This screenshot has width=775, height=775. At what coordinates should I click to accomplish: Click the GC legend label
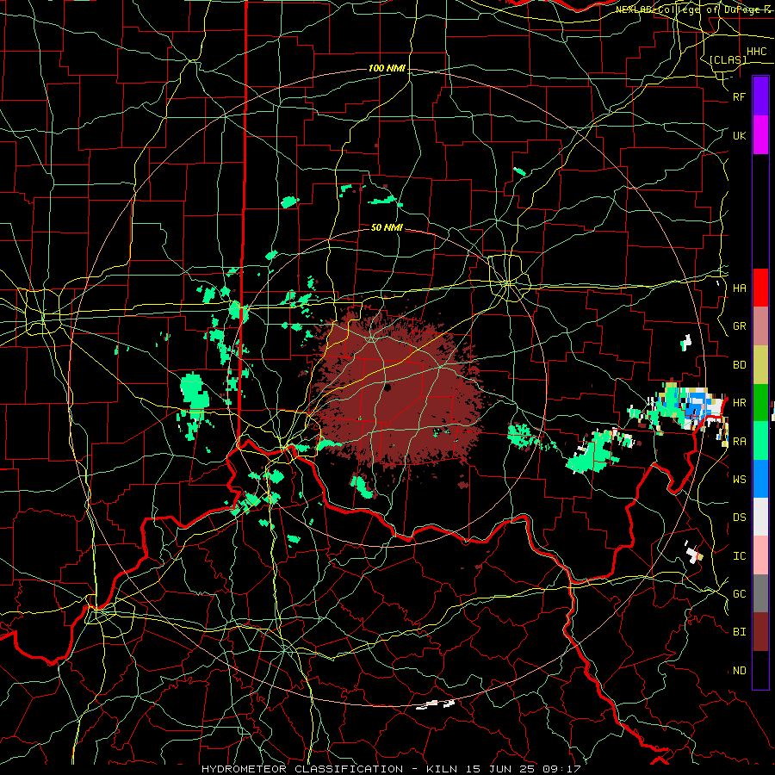tap(739, 594)
